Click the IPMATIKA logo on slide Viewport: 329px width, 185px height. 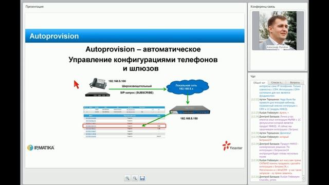(x=41, y=147)
